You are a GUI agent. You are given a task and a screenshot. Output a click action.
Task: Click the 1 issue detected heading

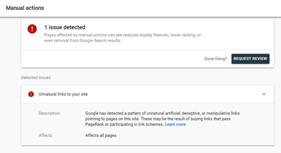pyautogui.click(x=65, y=27)
